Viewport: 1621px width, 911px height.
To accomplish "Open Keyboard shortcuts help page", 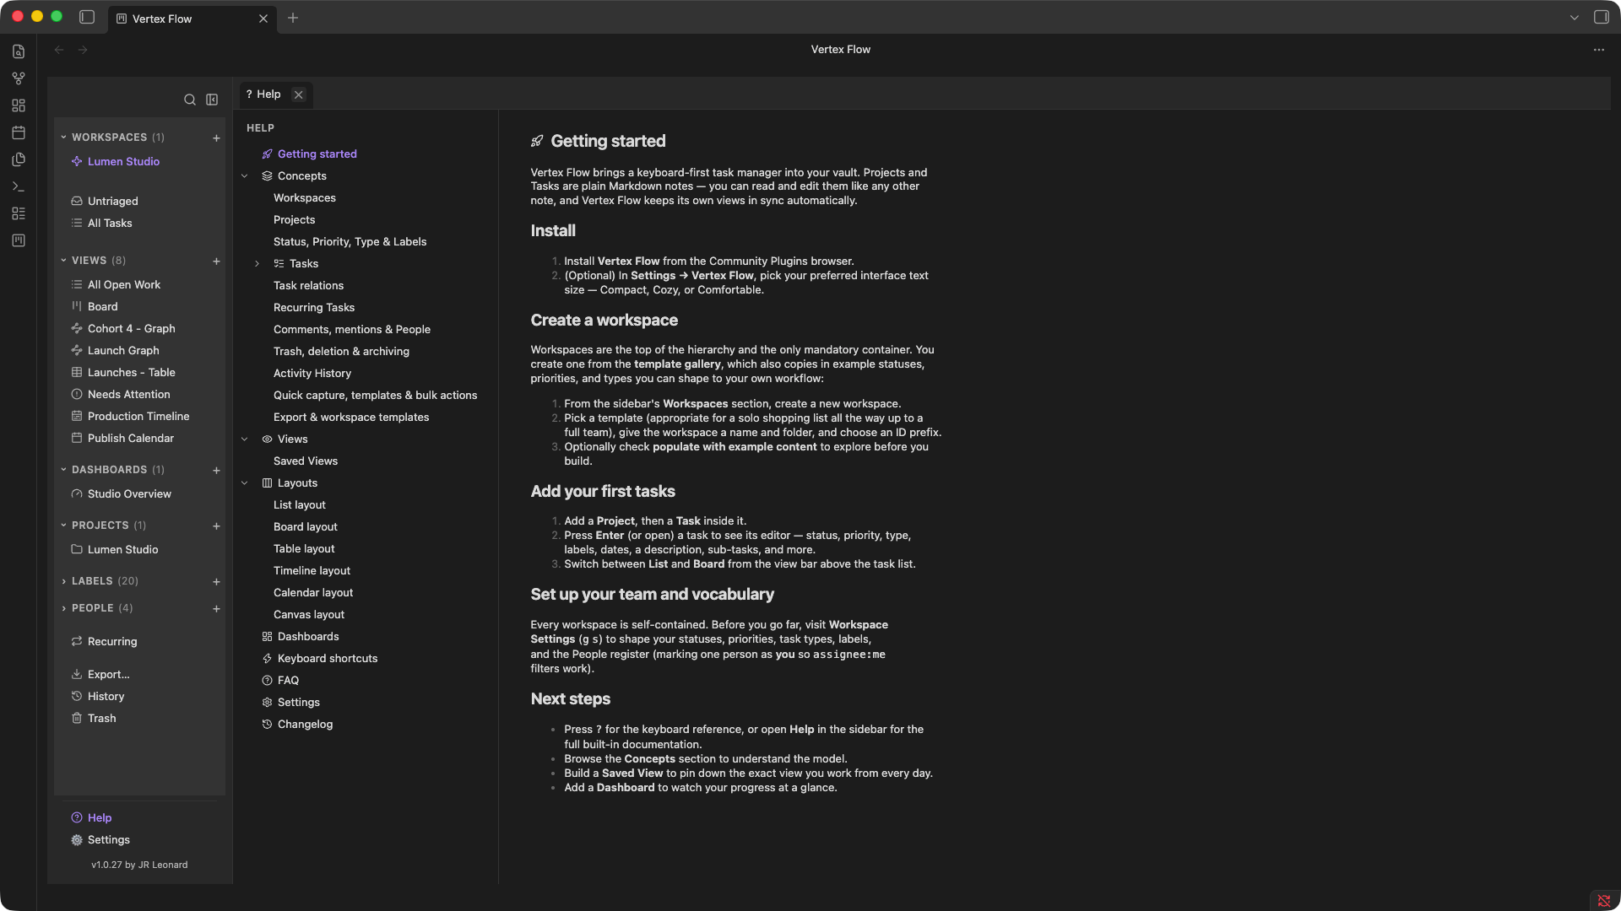I will 319,659.
